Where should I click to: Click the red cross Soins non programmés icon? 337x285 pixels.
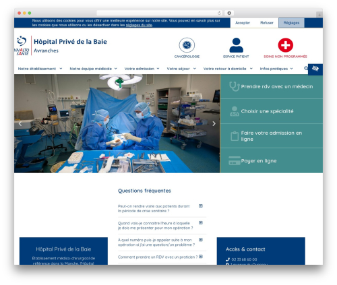pos(285,45)
